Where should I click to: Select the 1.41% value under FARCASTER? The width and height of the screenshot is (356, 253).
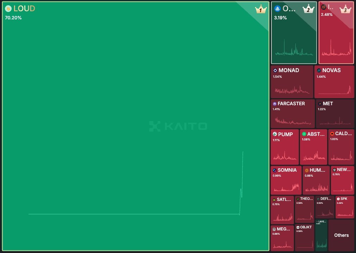point(276,109)
